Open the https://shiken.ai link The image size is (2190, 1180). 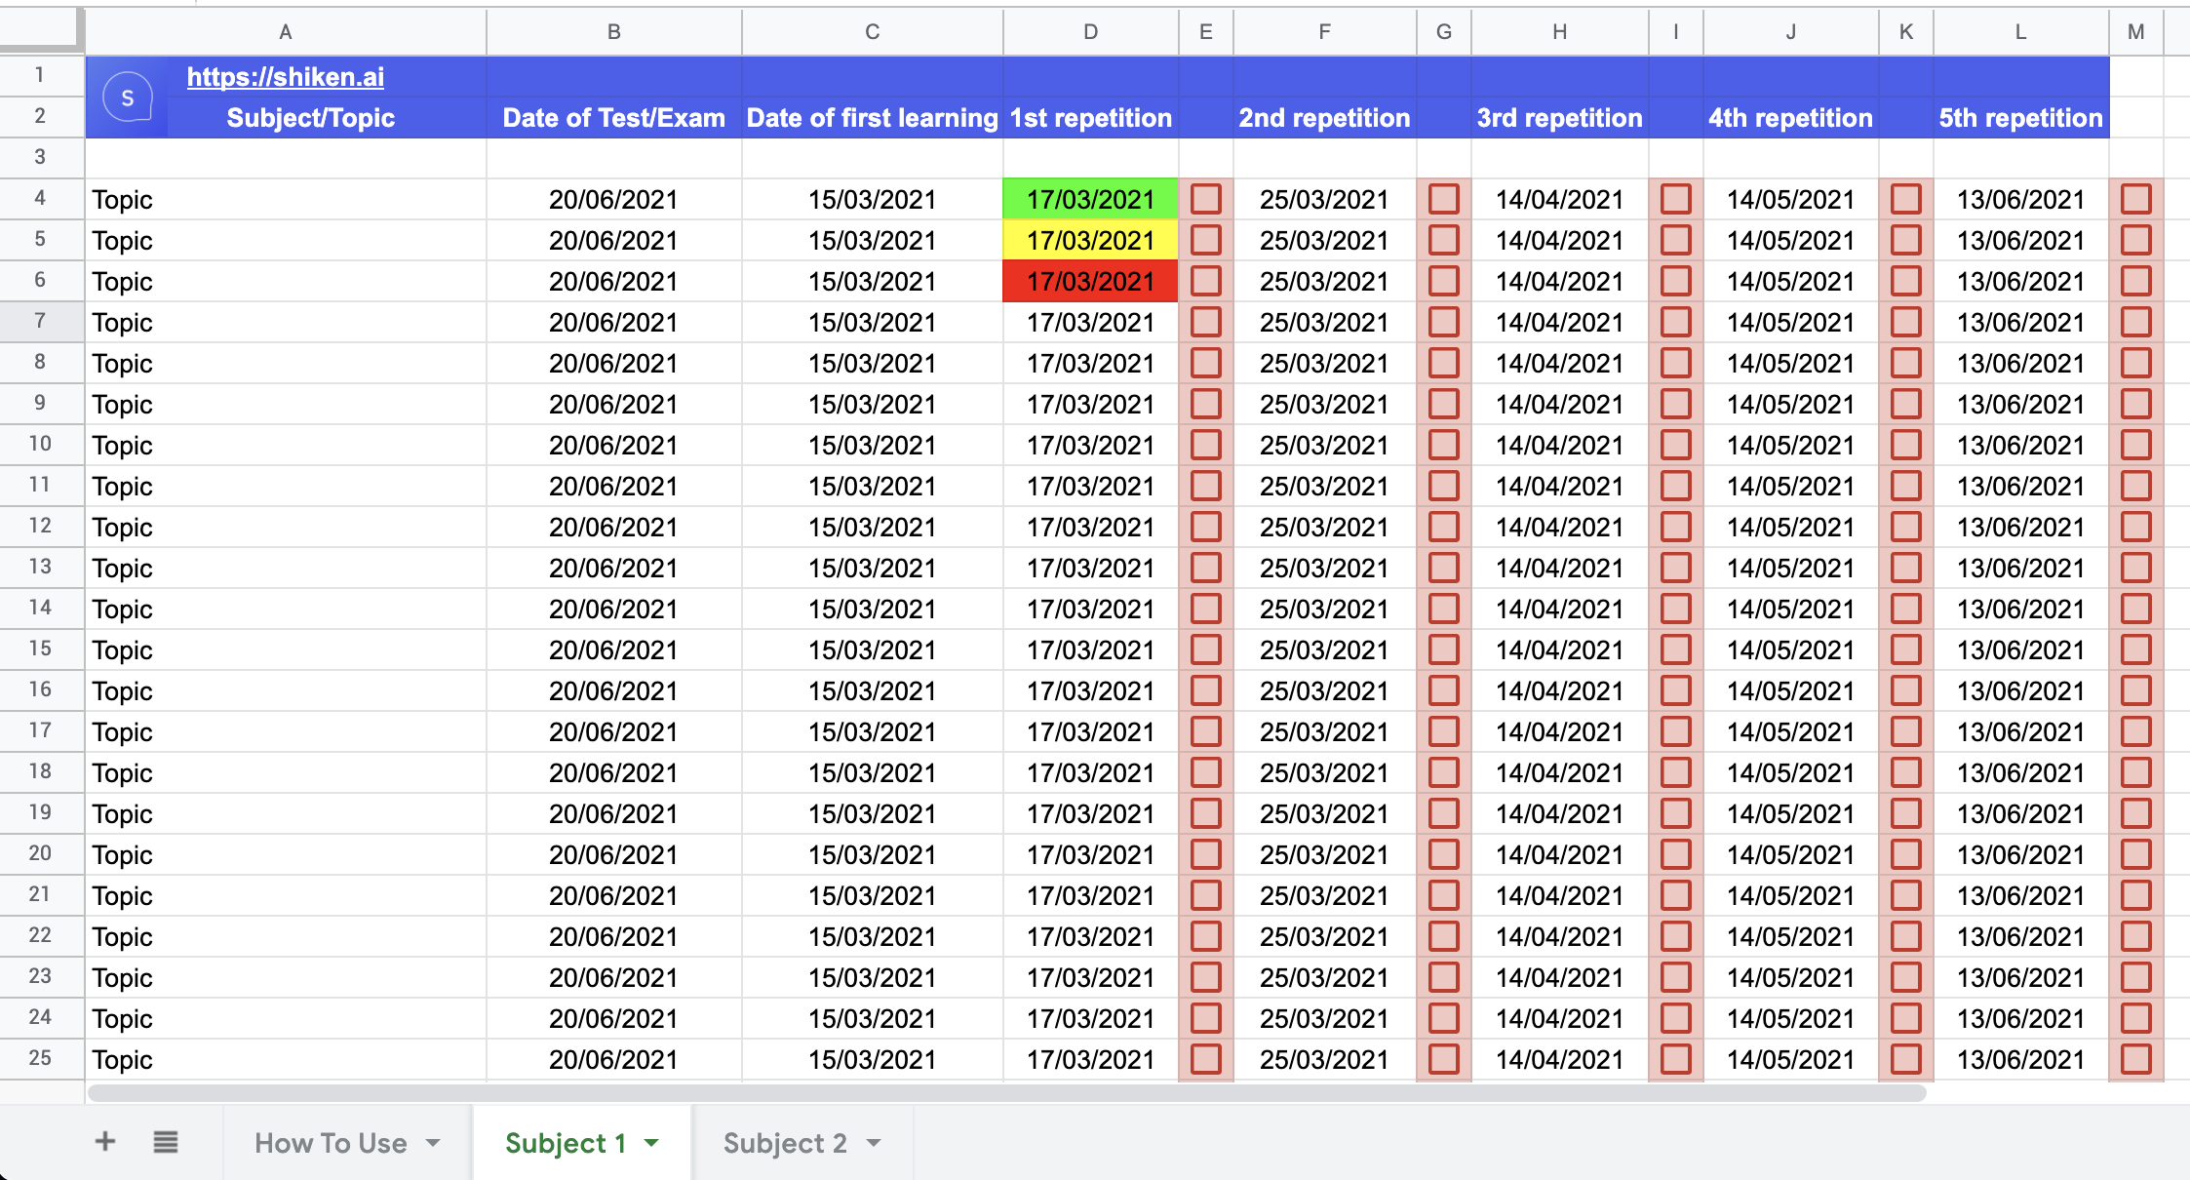coord(285,77)
